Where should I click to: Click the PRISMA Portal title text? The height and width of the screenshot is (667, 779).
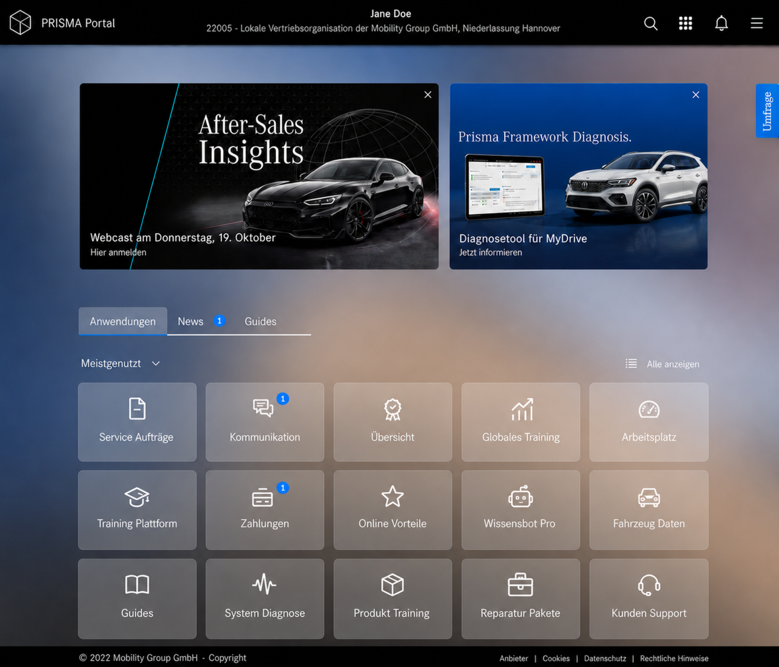(x=78, y=23)
